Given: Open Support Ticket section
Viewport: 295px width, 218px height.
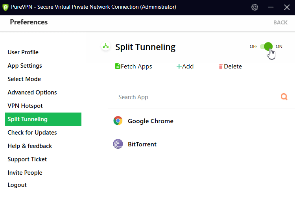Looking at the screenshot, I should pyautogui.click(x=27, y=159).
